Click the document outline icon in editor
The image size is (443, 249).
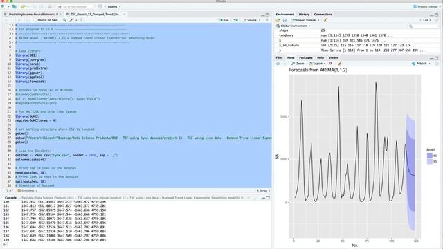tap(267, 20)
